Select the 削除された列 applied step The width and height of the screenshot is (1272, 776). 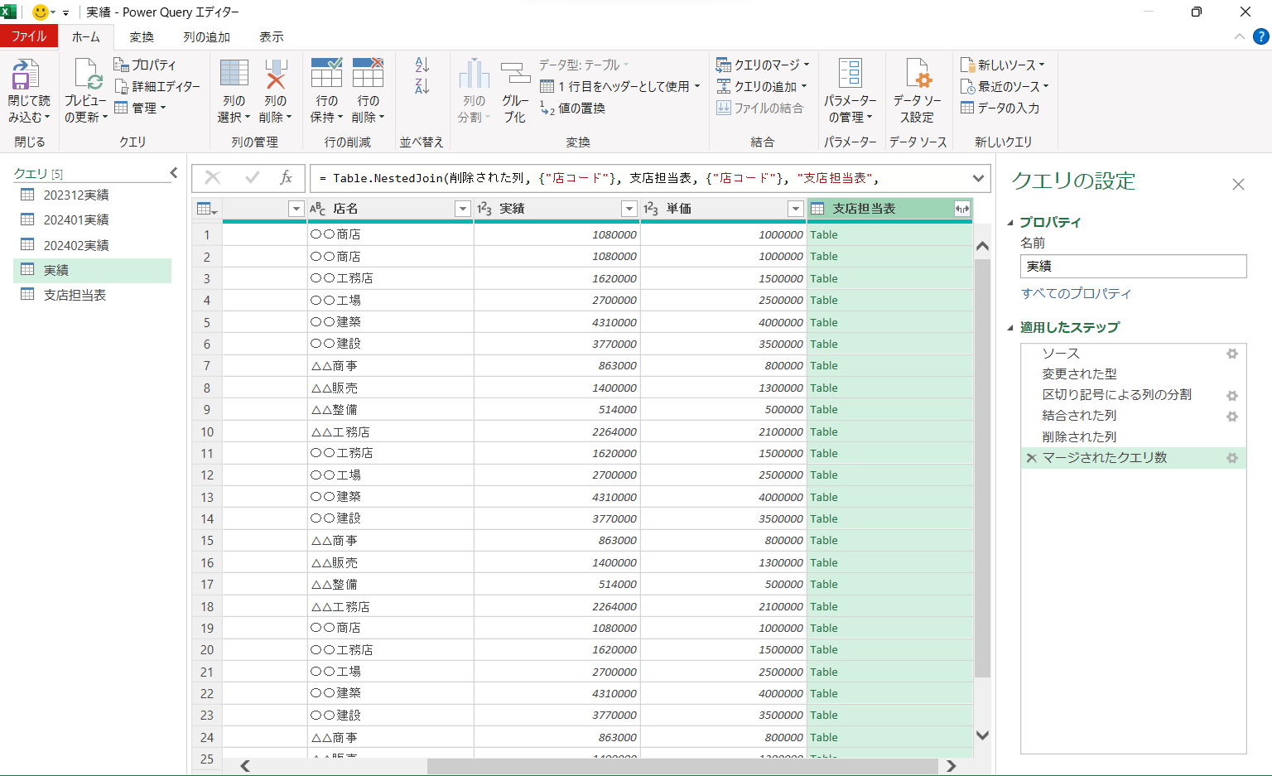(1134, 437)
